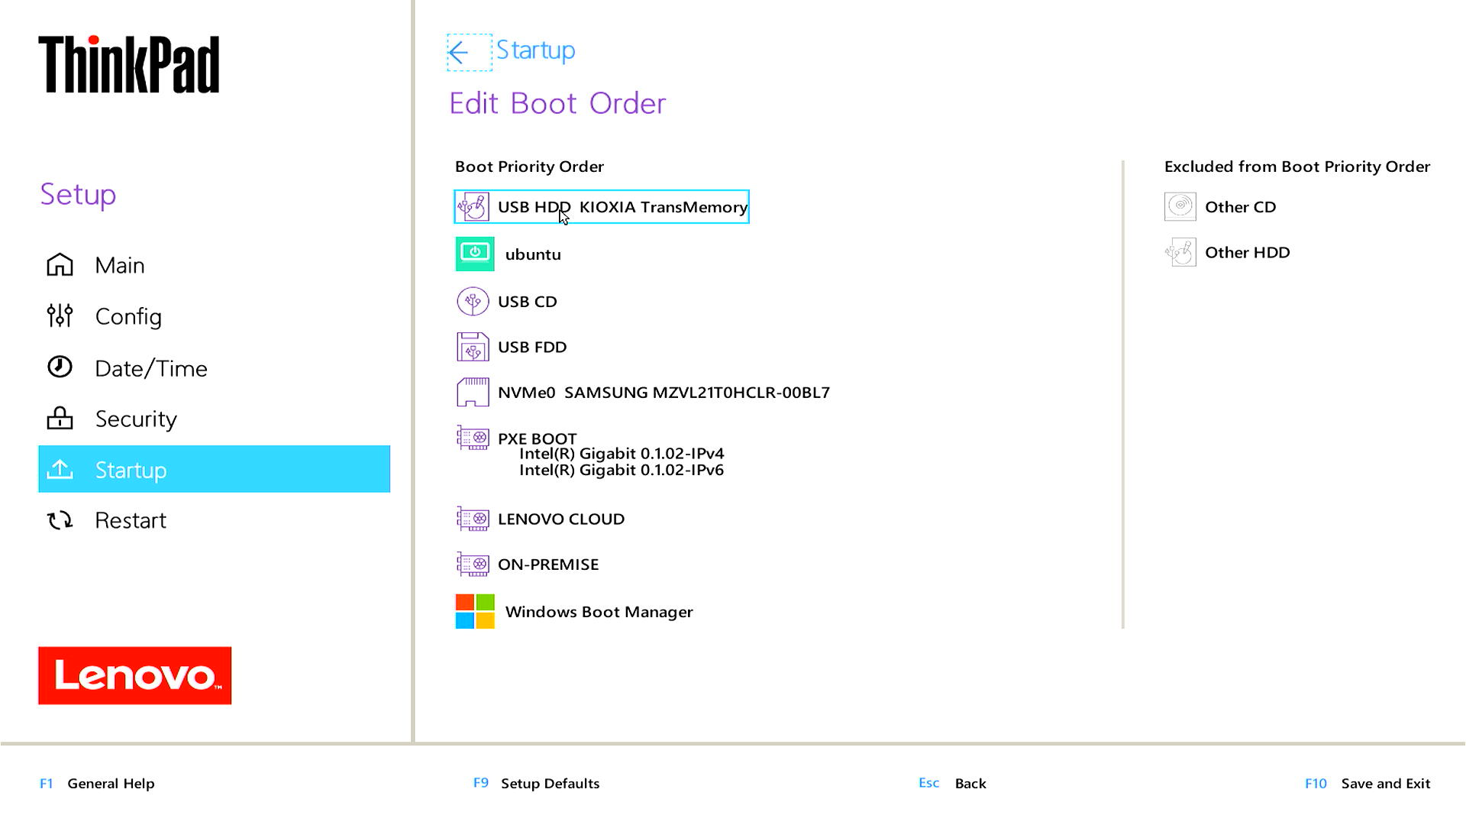The width and height of the screenshot is (1466, 825).
Task: Click the back arrow next to Startup
Action: [469, 53]
